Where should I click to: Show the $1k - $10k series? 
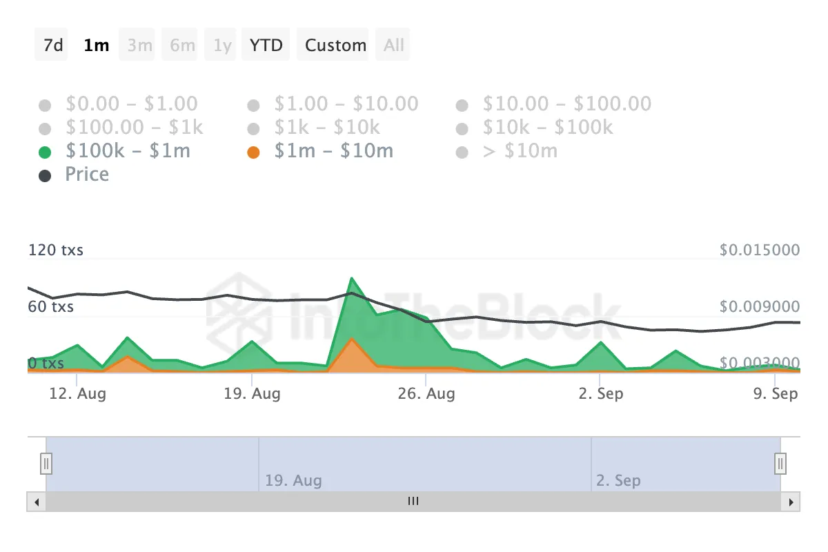(x=314, y=128)
